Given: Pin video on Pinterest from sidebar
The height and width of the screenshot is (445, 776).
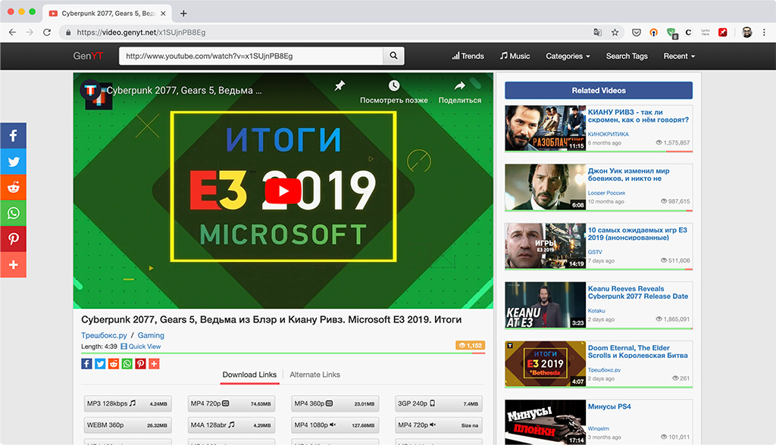Looking at the screenshot, I should pyautogui.click(x=14, y=238).
